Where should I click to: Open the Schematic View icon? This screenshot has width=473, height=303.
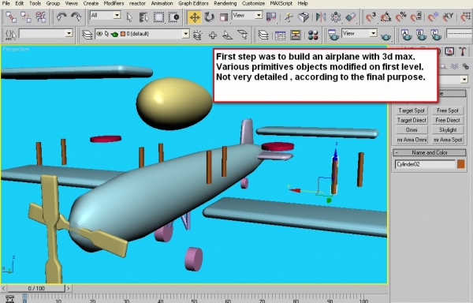296,35
